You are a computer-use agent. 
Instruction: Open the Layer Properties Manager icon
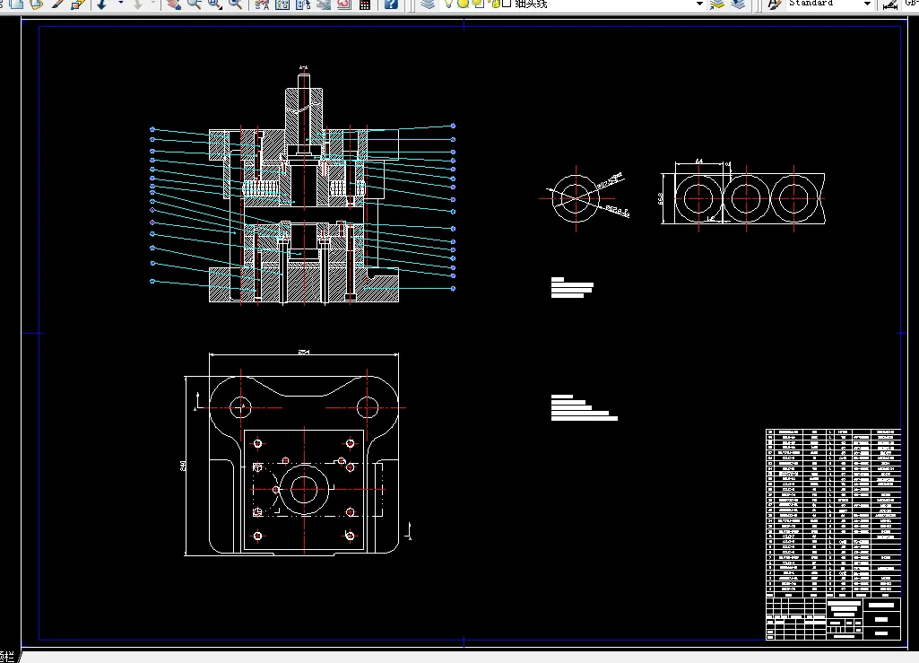(428, 4)
